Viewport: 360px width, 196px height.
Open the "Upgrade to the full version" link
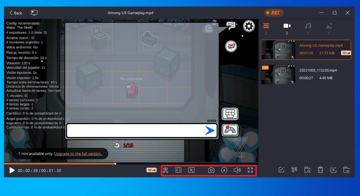click(x=78, y=154)
